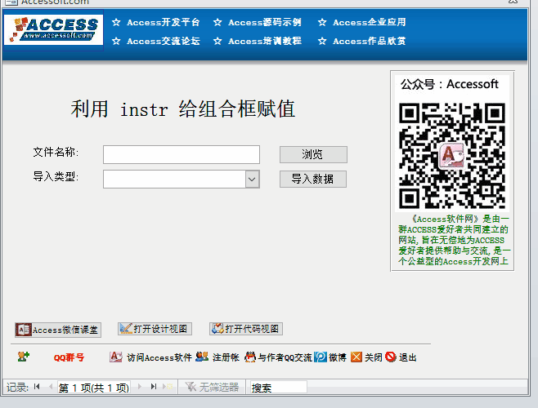The width and height of the screenshot is (538, 408).
Task: Click the 访问Access软件 link
Action: [x=159, y=357]
